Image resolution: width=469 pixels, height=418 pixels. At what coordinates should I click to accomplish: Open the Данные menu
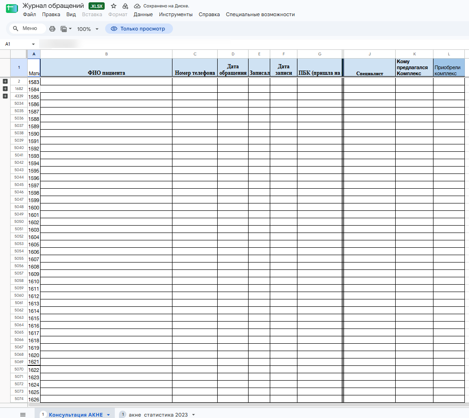(143, 14)
